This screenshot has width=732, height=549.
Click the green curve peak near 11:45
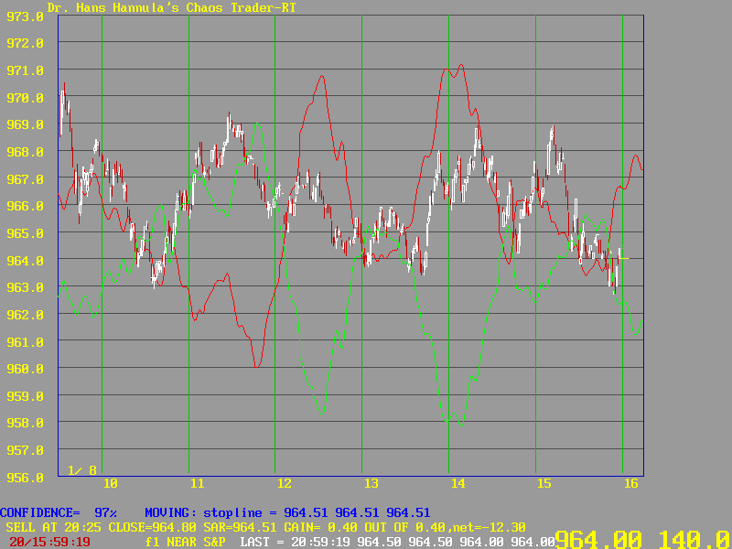pyautogui.click(x=257, y=124)
